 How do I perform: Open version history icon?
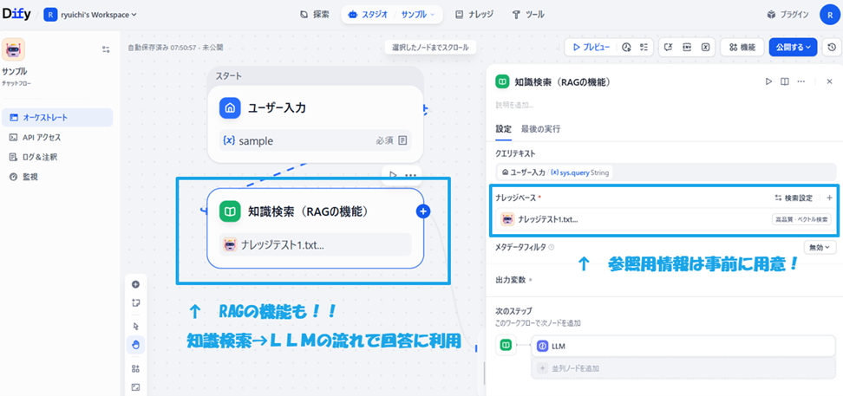[x=832, y=48]
